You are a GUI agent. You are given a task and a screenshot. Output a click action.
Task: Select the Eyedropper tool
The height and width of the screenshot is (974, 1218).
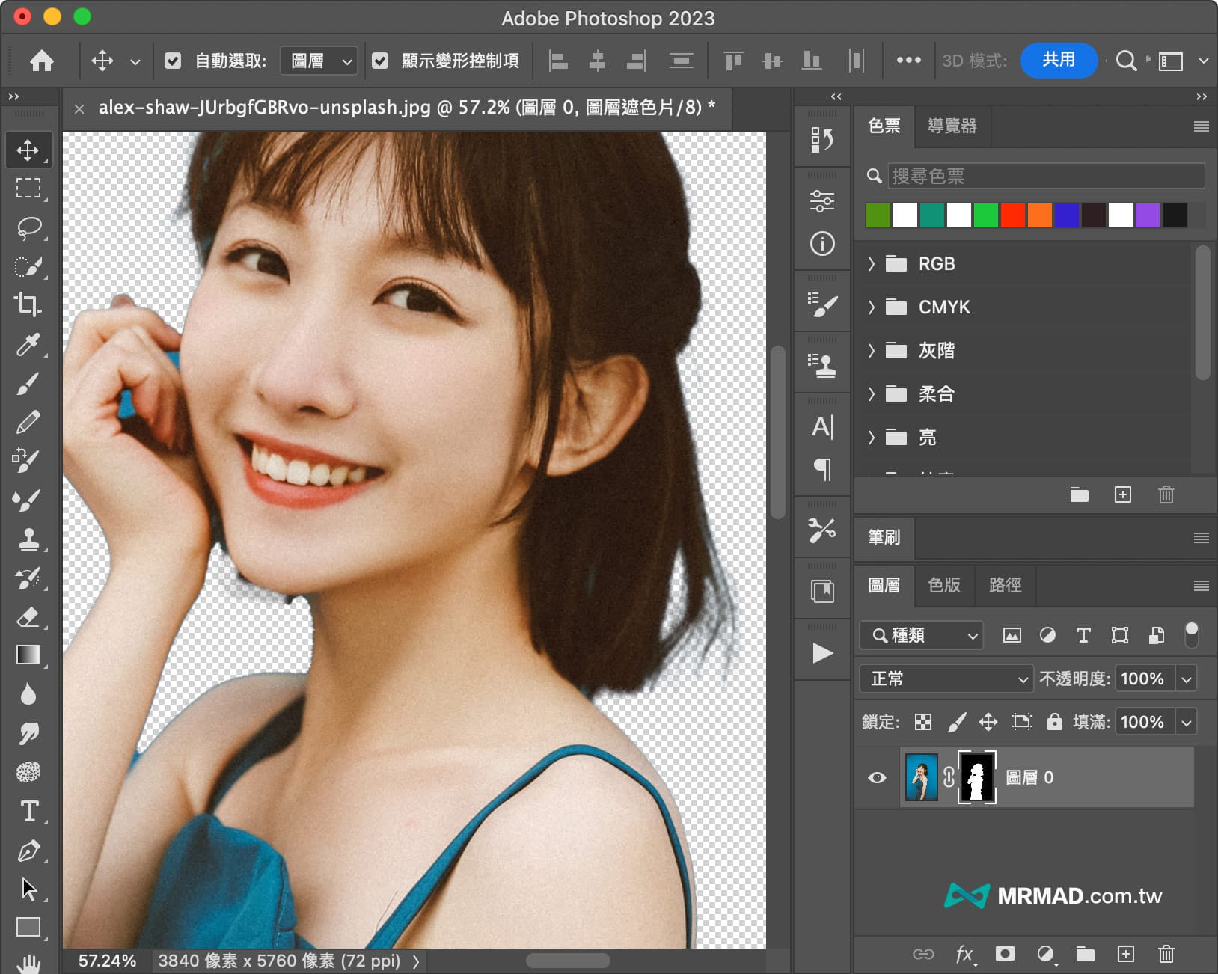tap(28, 344)
